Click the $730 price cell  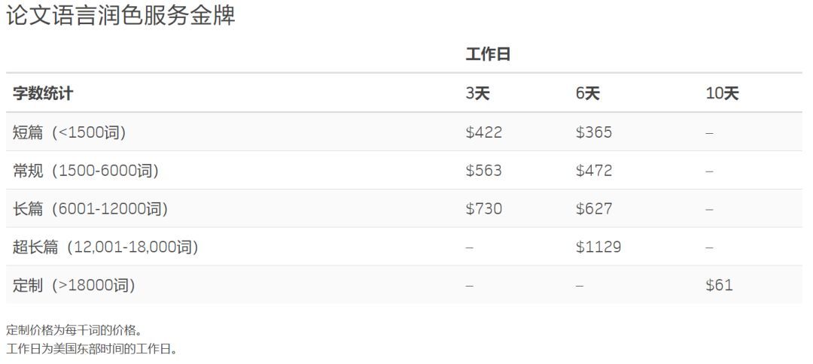click(484, 209)
